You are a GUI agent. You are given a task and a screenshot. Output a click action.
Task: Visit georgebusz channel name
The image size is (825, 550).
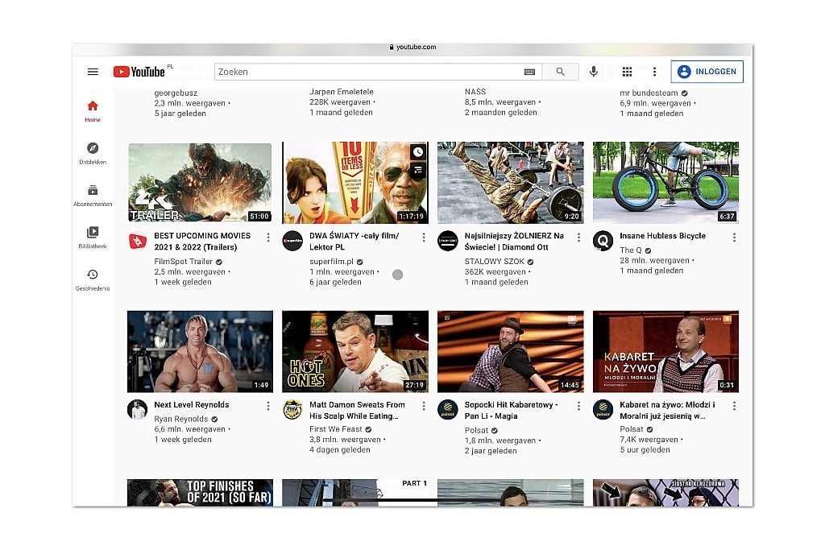pos(176,93)
